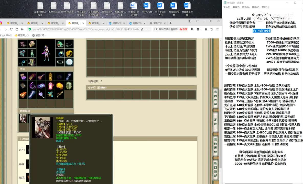Switch to the 服务广场 browser tab

point(157,23)
